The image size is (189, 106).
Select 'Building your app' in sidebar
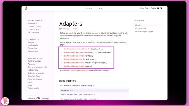pyautogui.click(x=34, y=61)
